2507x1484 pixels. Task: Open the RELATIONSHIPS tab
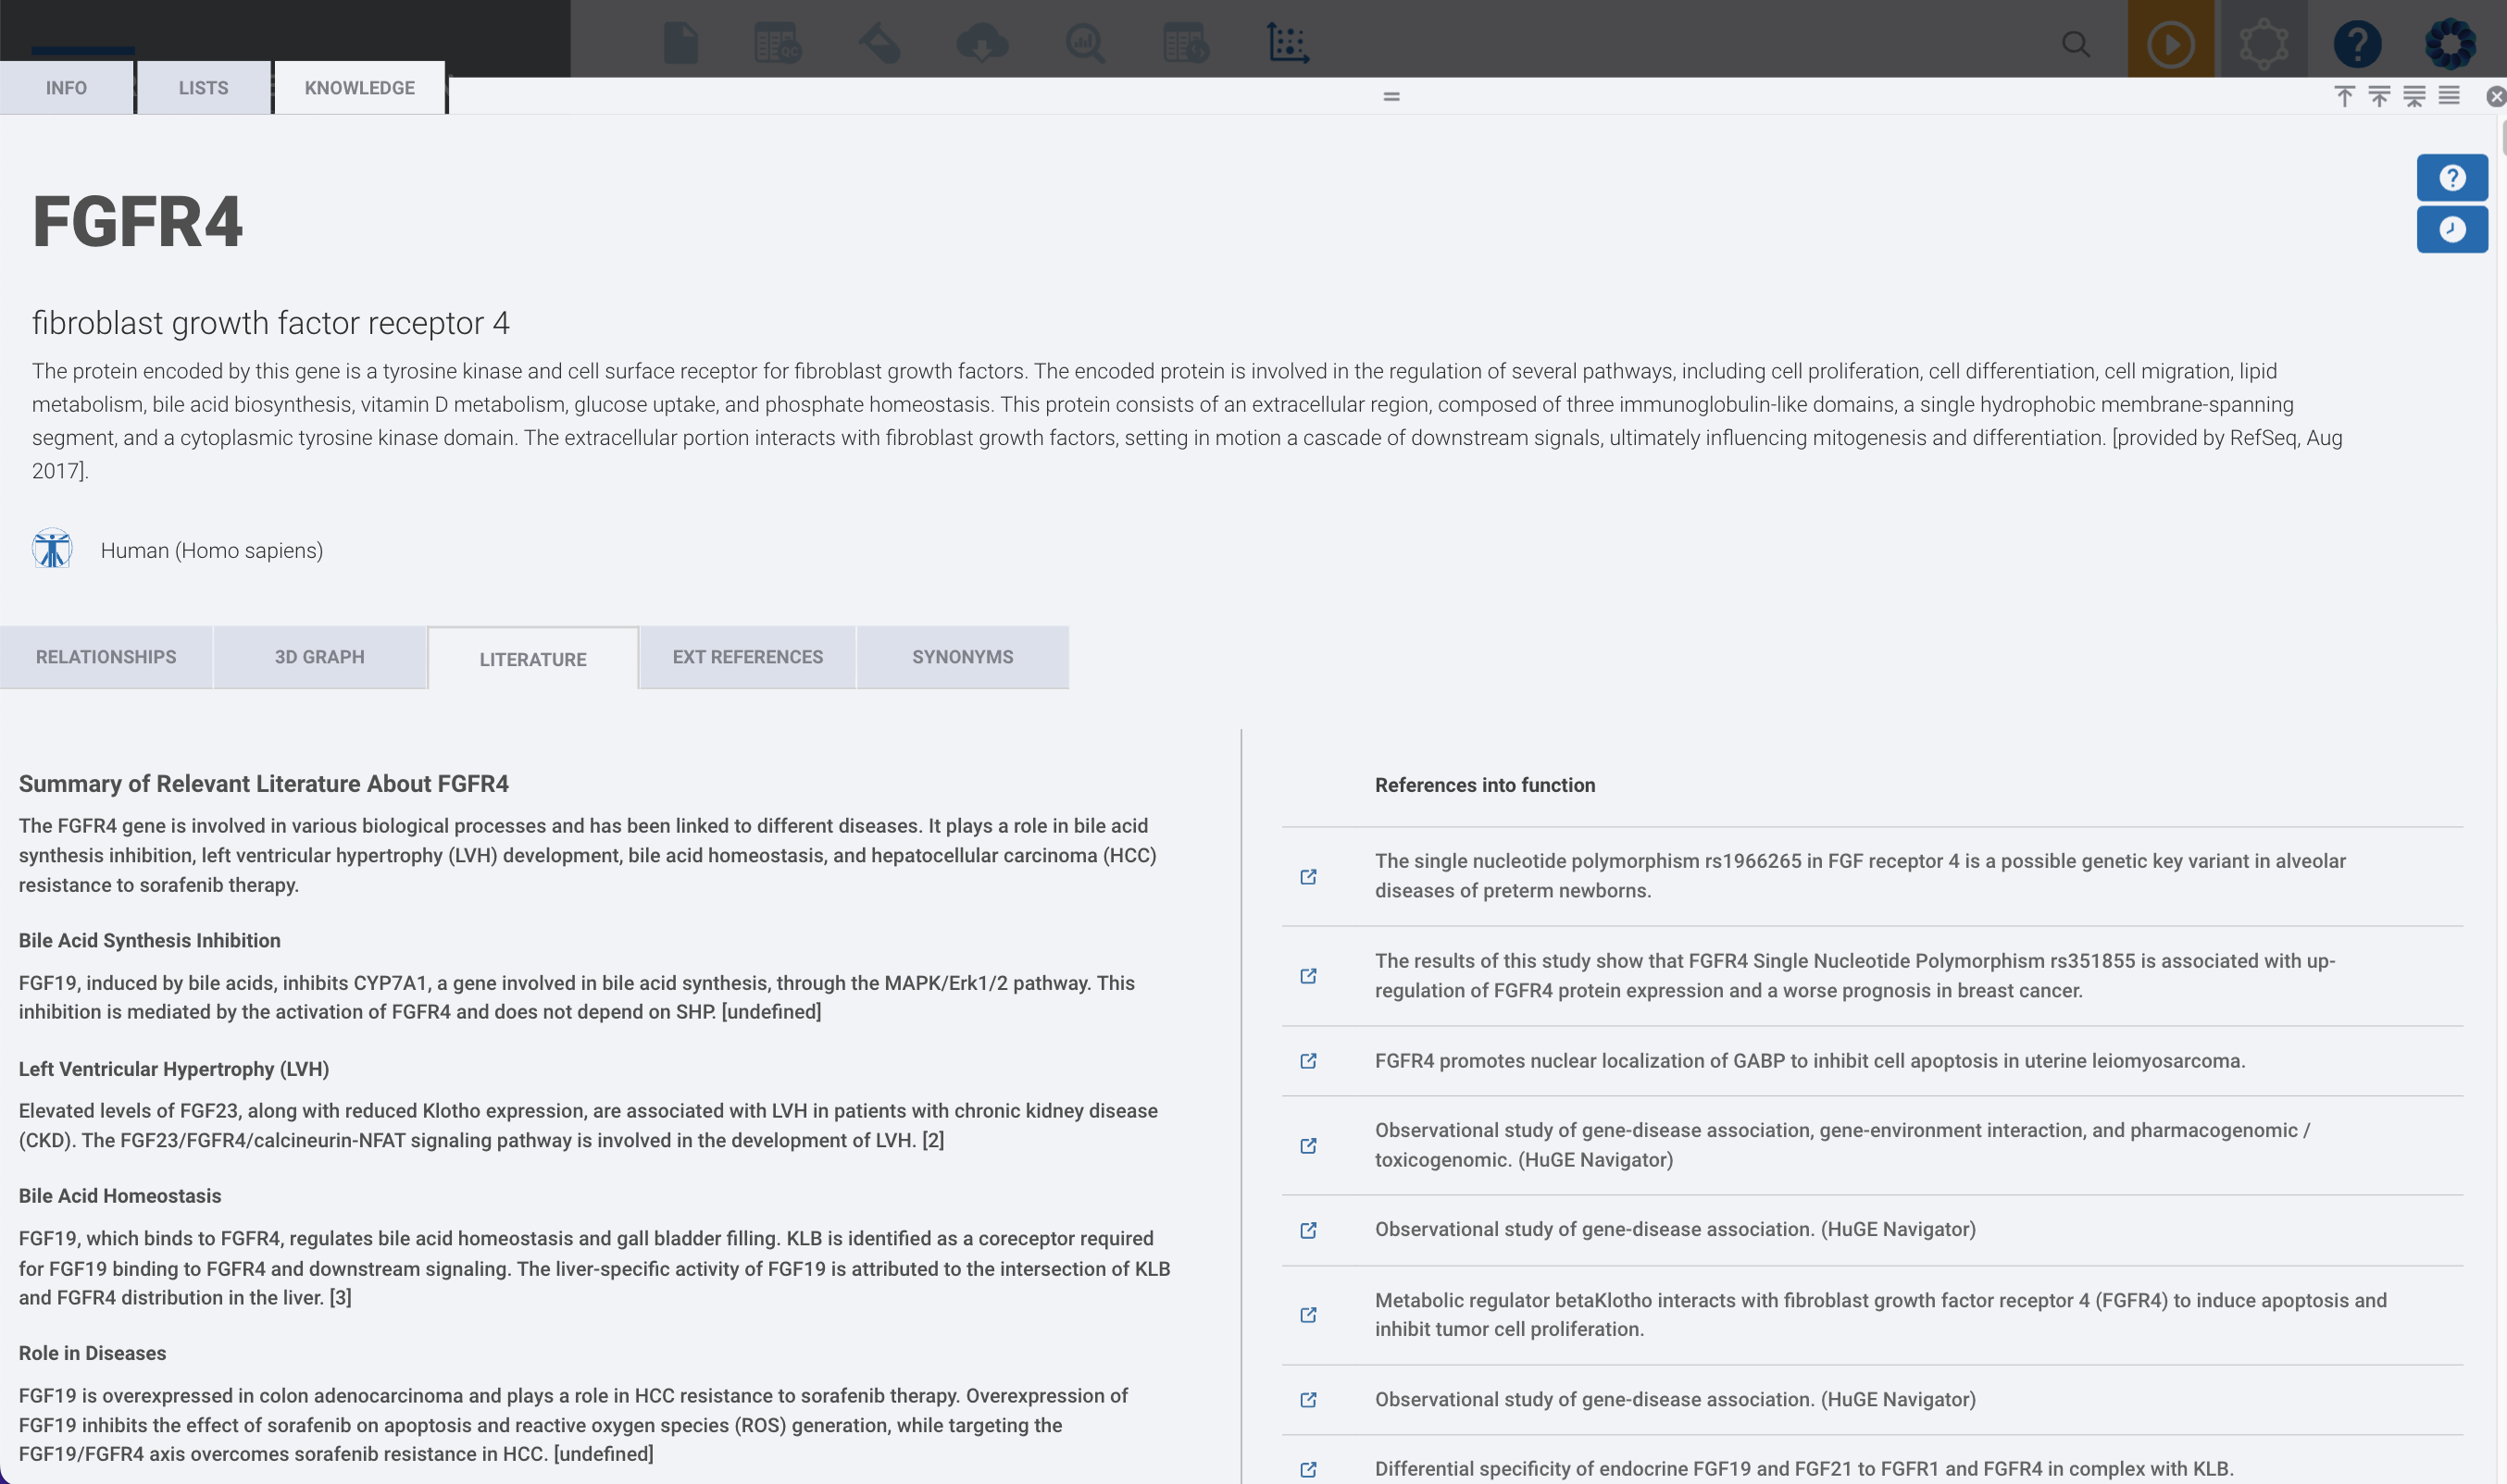point(106,657)
